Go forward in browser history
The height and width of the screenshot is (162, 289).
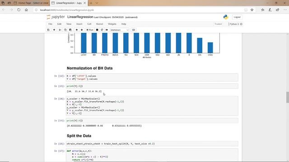(x=11, y=10)
